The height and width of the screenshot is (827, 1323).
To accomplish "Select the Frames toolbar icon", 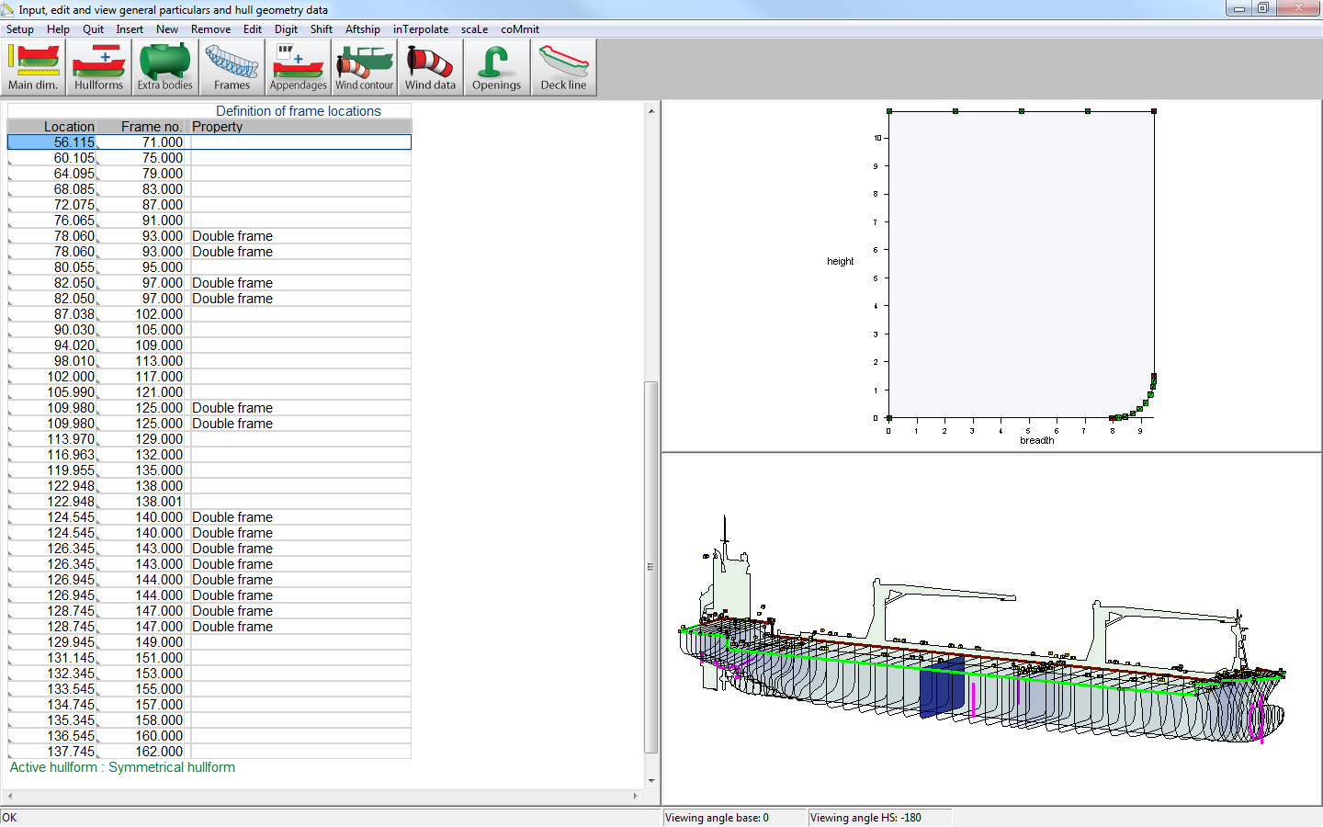I will click(232, 67).
